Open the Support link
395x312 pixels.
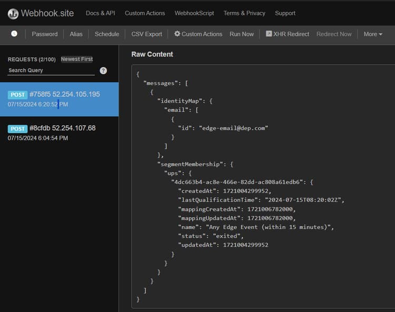[285, 13]
